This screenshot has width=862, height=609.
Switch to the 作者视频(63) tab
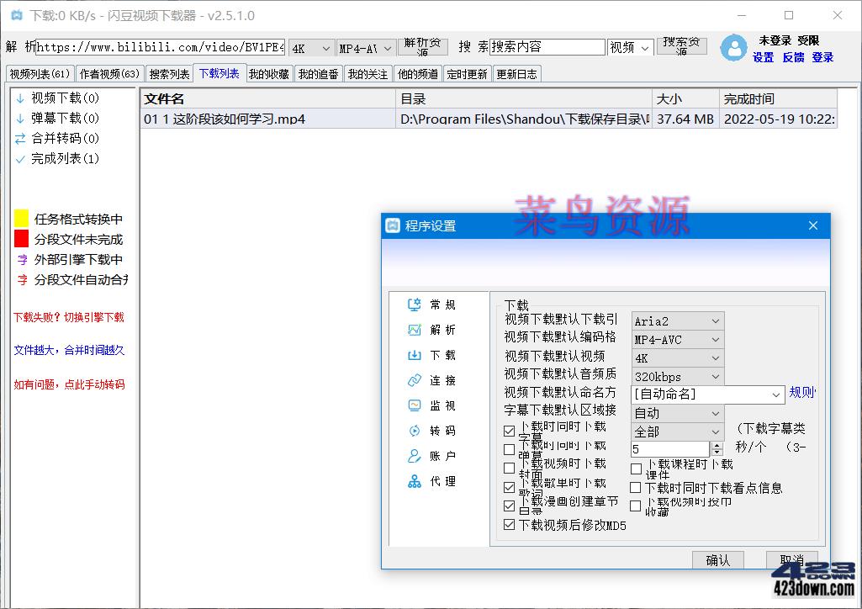tap(108, 73)
